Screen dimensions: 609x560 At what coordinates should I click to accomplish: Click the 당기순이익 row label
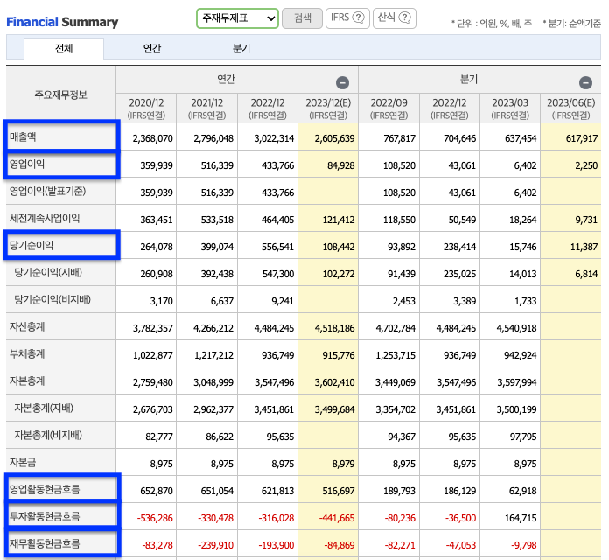[31, 245]
